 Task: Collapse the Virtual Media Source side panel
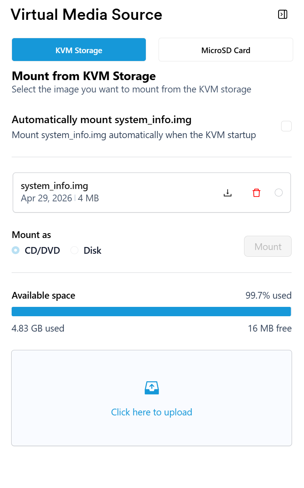283,14
